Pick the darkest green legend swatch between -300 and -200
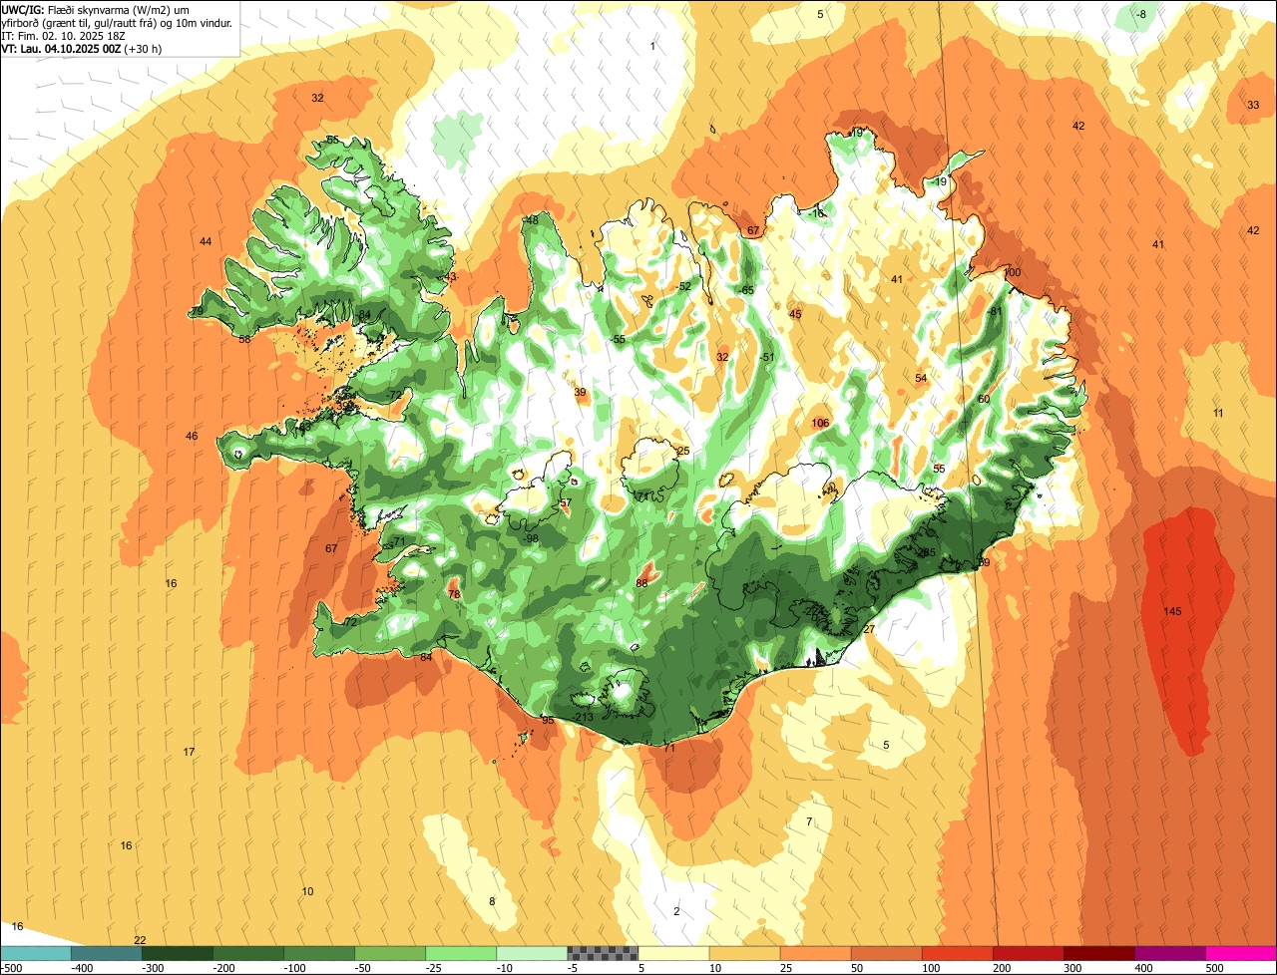The height and width of the screenshot is (975, 1277). pos(177,953)
